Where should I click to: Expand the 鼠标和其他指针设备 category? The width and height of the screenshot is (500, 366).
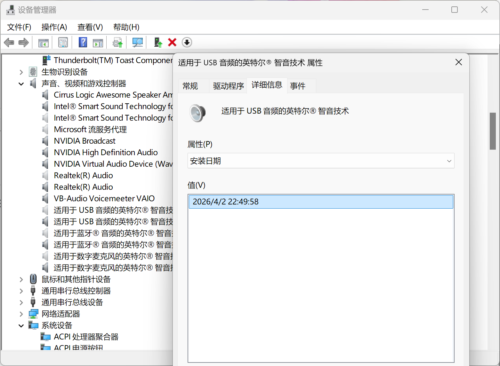(21, 279)
